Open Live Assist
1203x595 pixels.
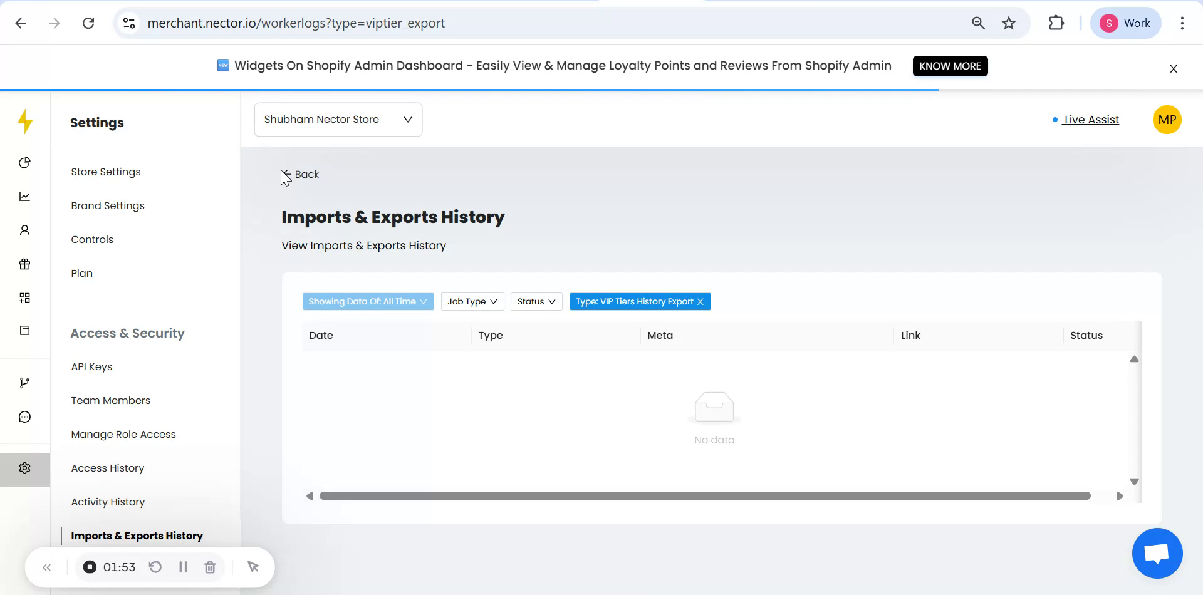coord(1091,119)
